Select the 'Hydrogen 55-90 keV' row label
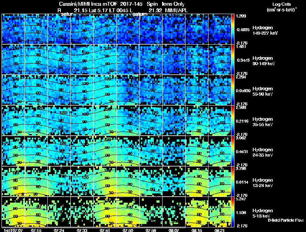This screenshot has width=306, height=232. 263,91
